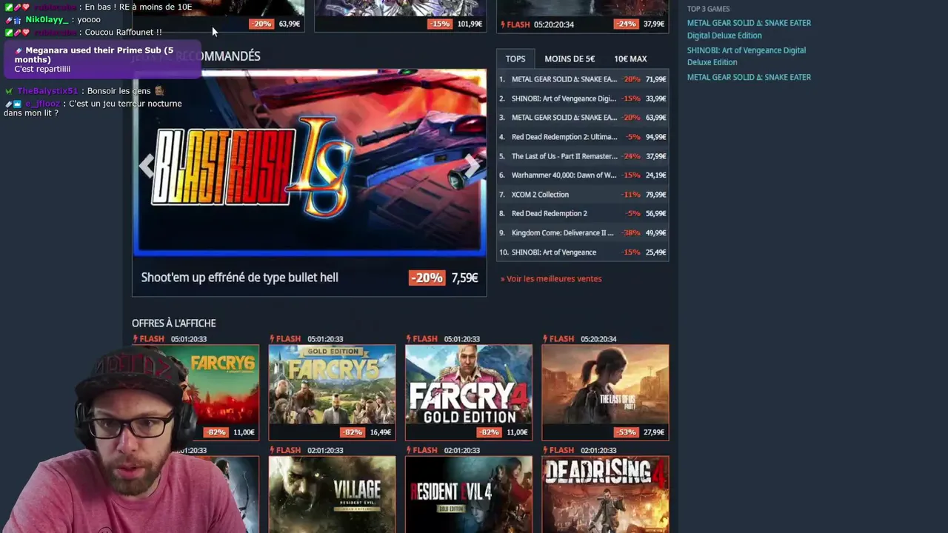Open Resident Evil 4 Gold Edition deal
This screenshot has height=533, width=948.
469,495
